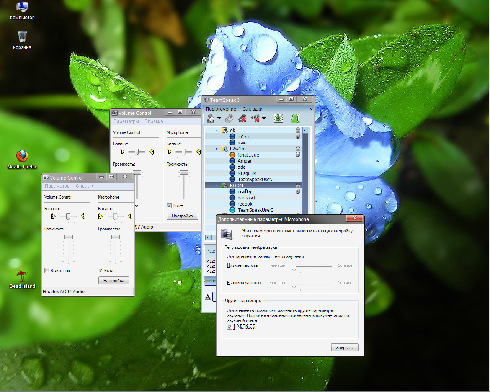This screenshot has width=490, height=392.
Task: Select user NEsqu1k in the channel list
Action: [x=247, y=173]
